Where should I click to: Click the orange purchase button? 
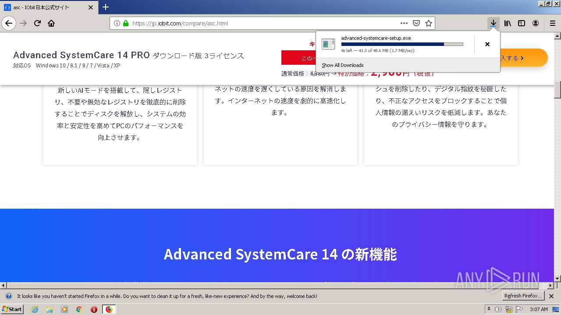[x=524, y=58]
